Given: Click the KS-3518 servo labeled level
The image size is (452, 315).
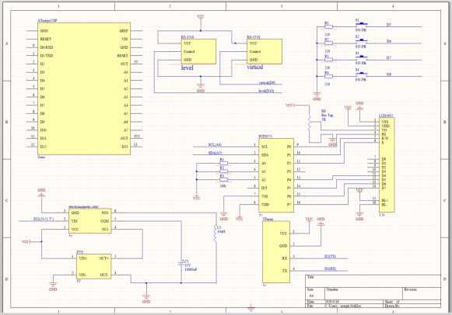Looking at the screenshot, I should [x=198, y=51].
